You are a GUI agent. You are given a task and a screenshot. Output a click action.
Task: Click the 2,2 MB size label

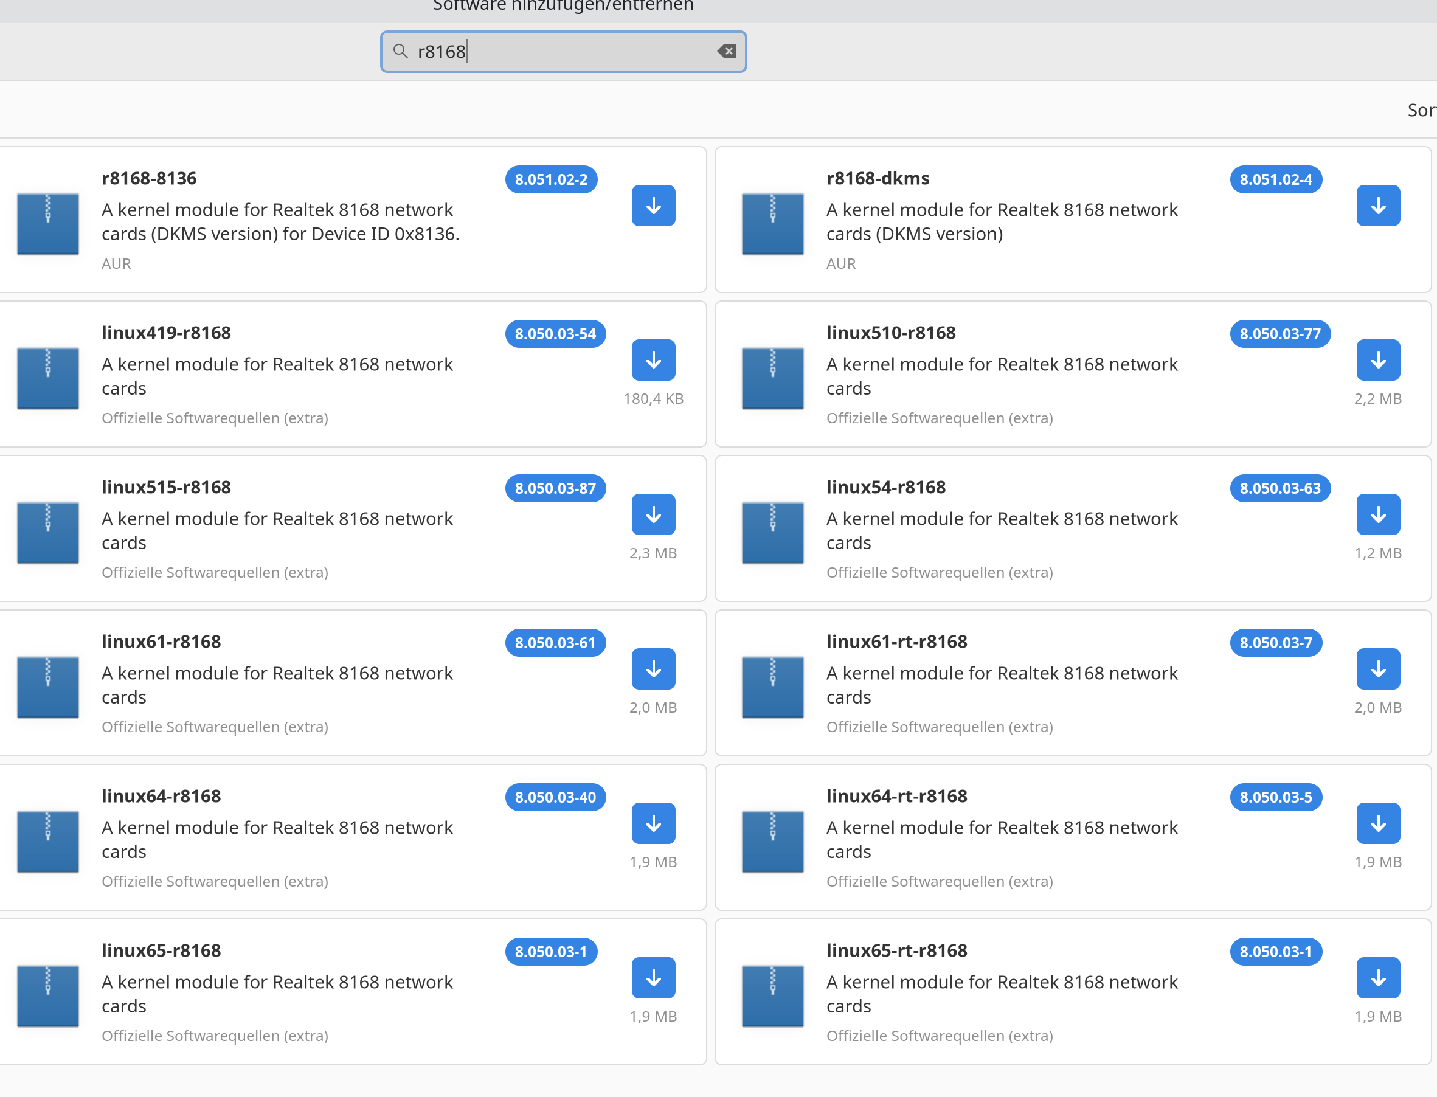click(x=1377, y=398)
